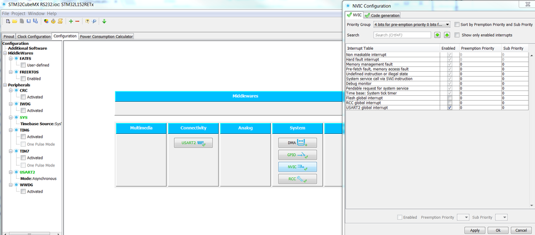Screen dimensions: 535x235
Task: Open the Help menu
Action: point(52,13)
